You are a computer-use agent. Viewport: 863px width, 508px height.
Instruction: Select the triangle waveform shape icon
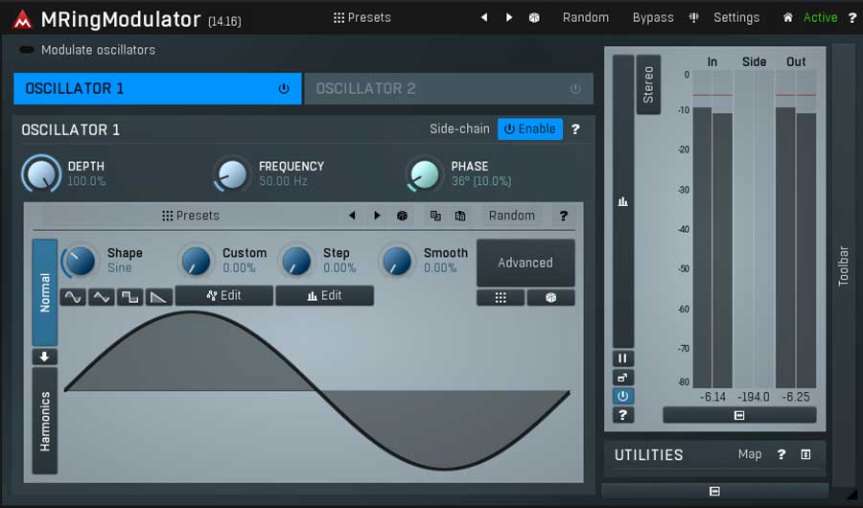(102, 297)
